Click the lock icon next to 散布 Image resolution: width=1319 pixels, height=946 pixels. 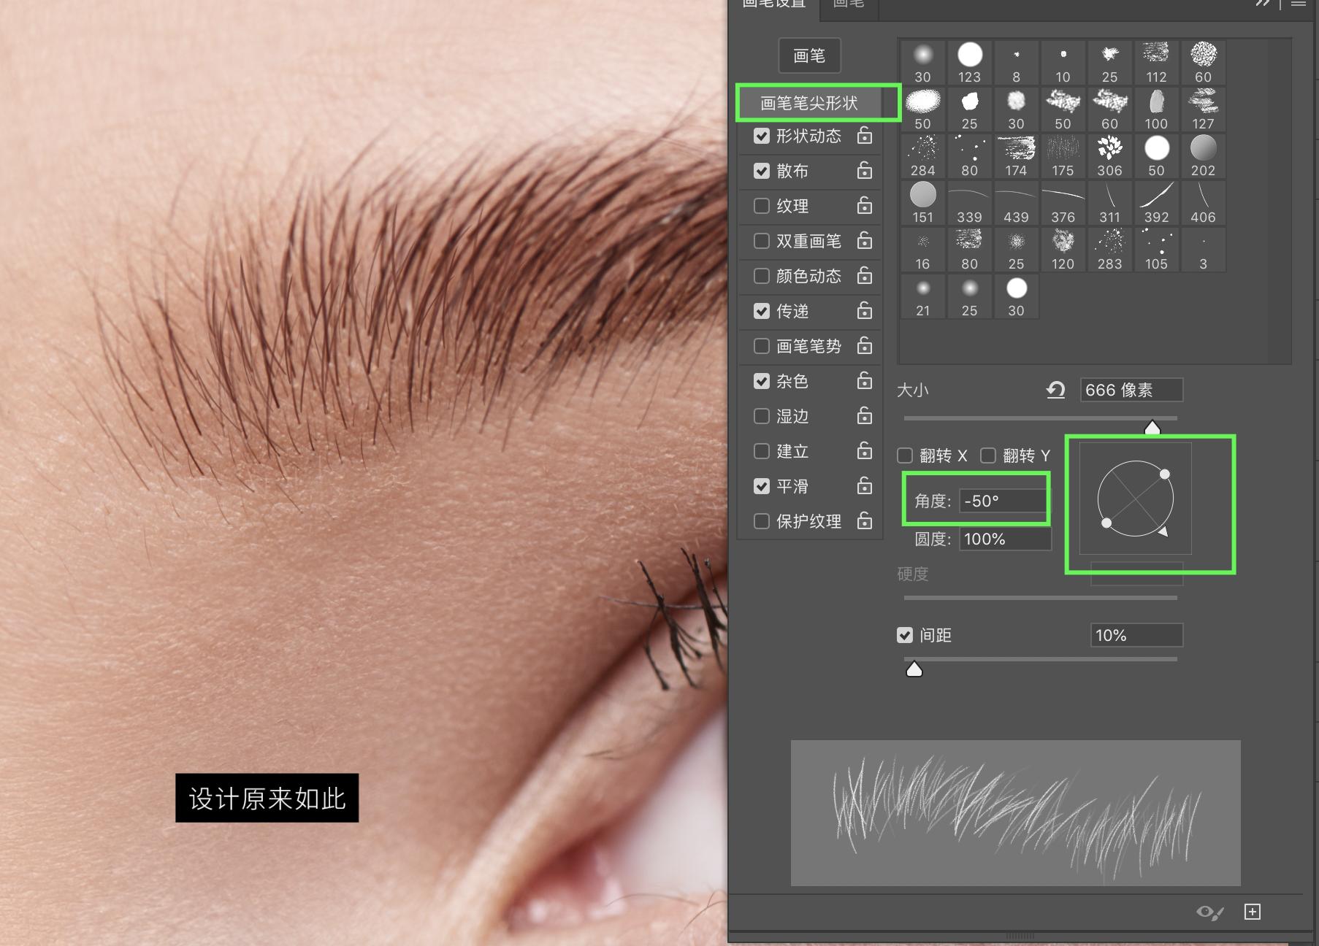pyautogui.click(x=865, y=171)
